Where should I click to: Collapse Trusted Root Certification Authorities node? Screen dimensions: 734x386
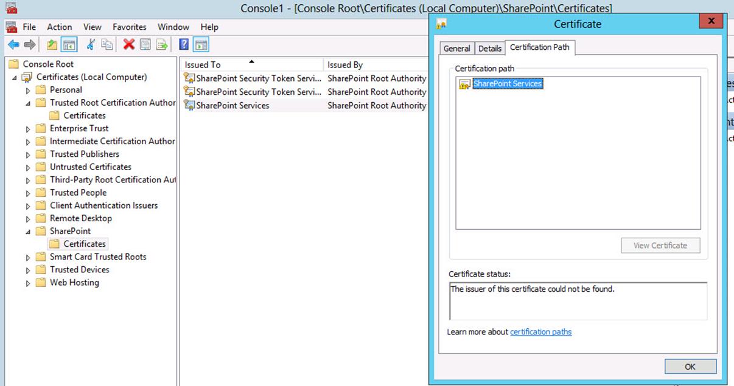(28, 103)
